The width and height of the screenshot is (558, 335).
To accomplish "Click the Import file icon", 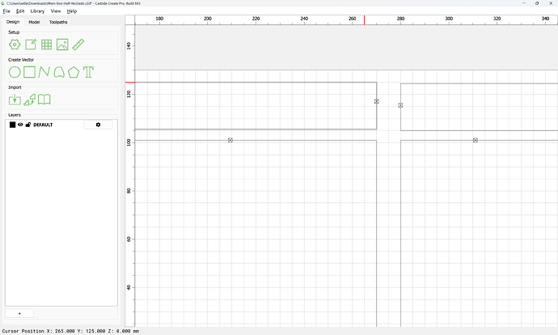I will point(15,100).
